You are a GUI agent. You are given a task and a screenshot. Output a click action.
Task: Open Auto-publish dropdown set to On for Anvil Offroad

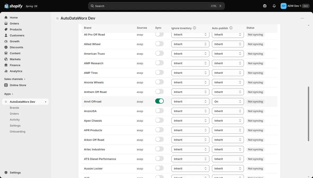point(228,102)
